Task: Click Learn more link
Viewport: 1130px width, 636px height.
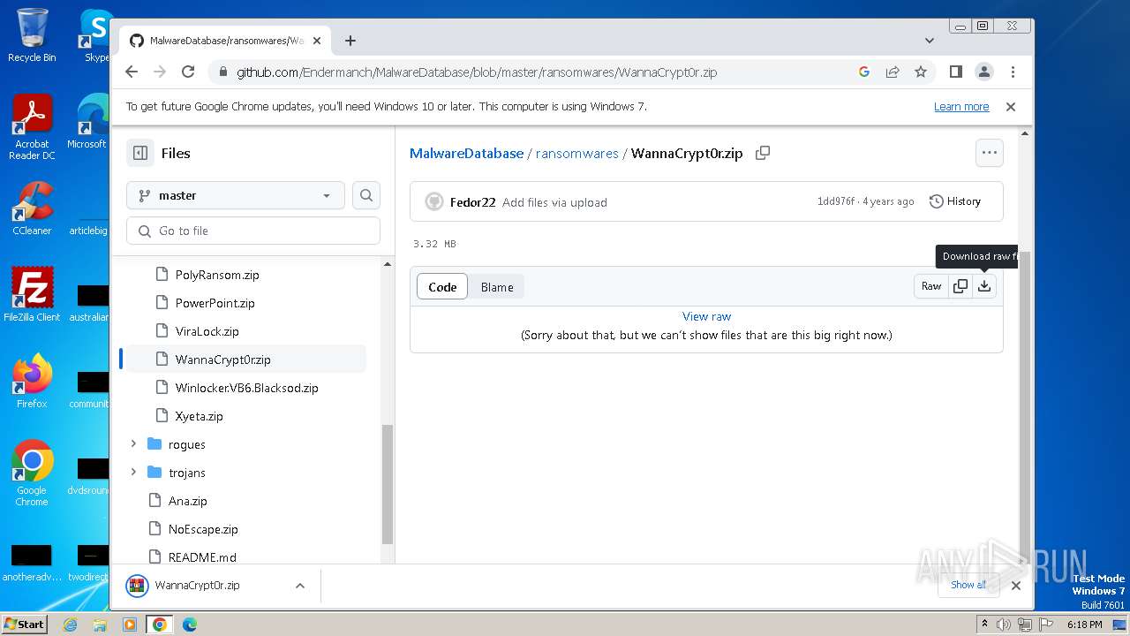Action: click(961, 107)
